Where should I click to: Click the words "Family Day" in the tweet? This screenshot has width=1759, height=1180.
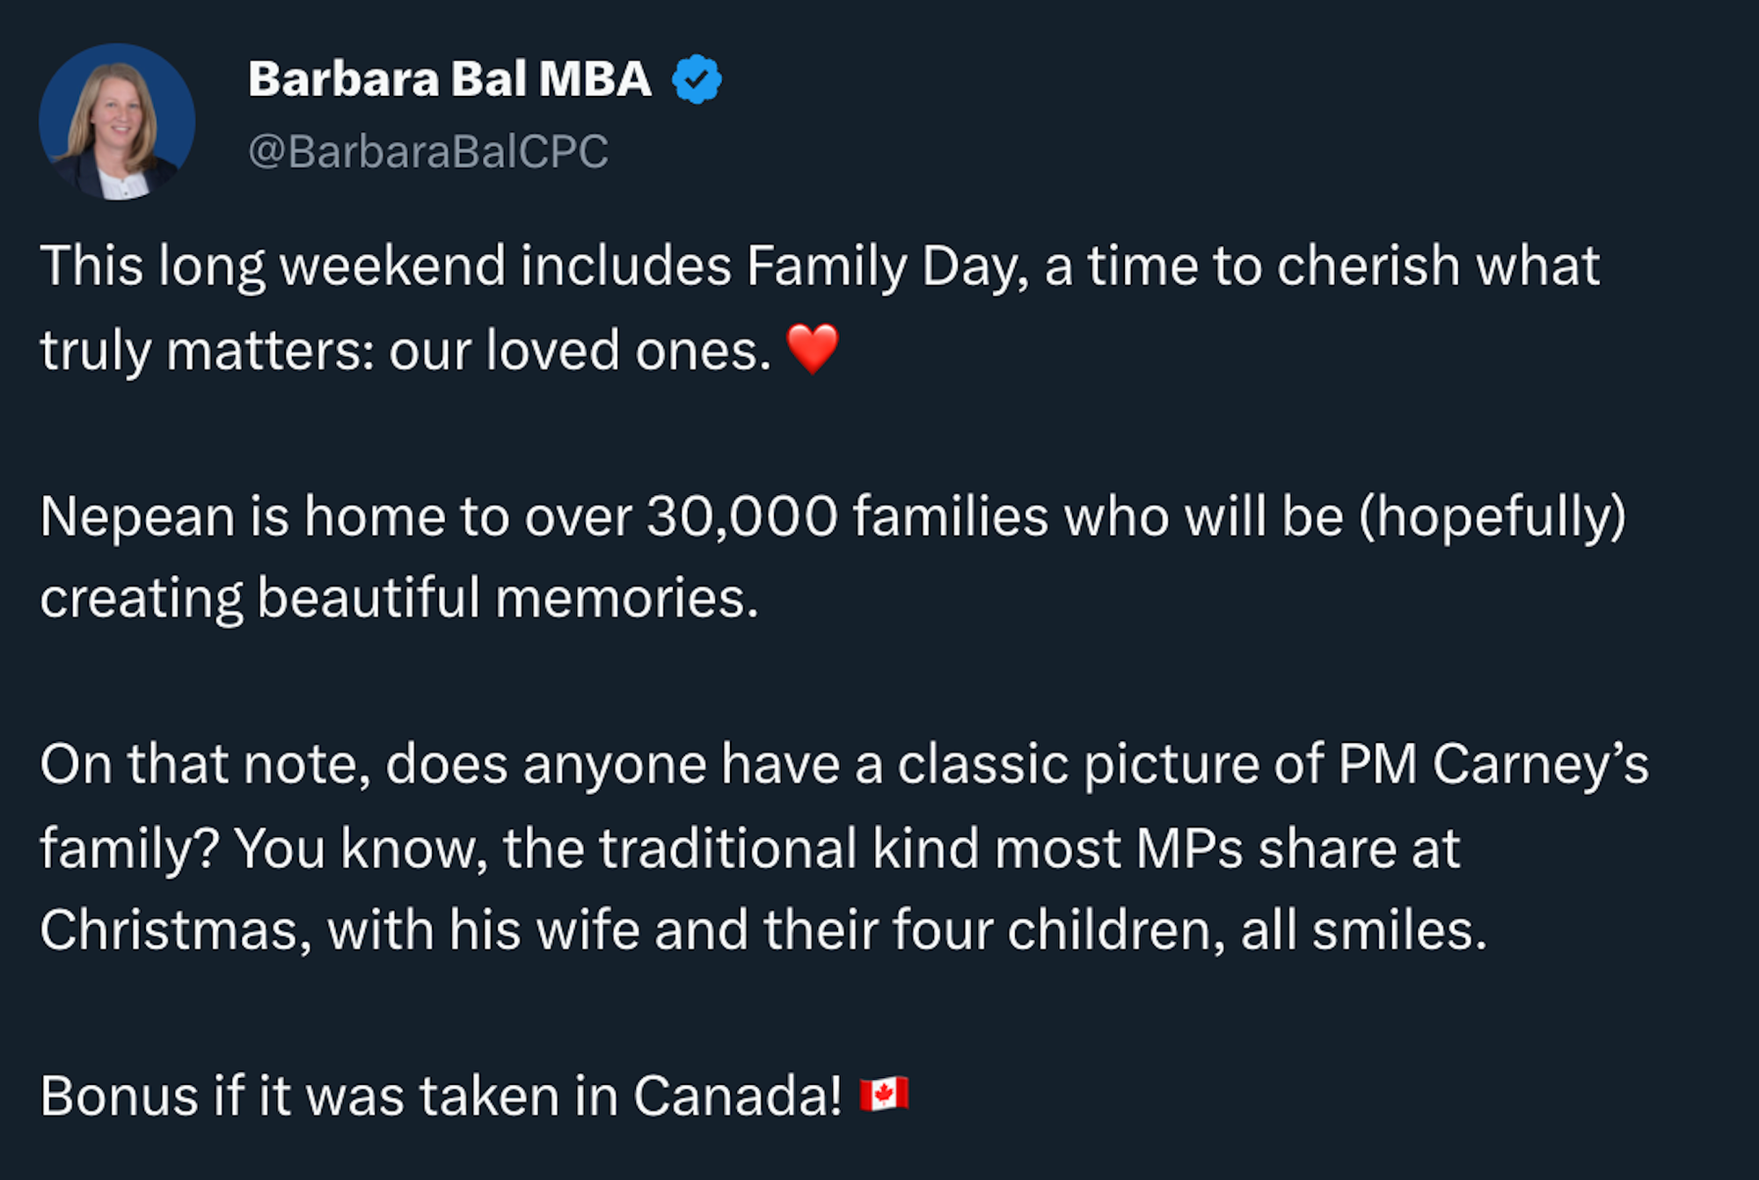(887, 266)
